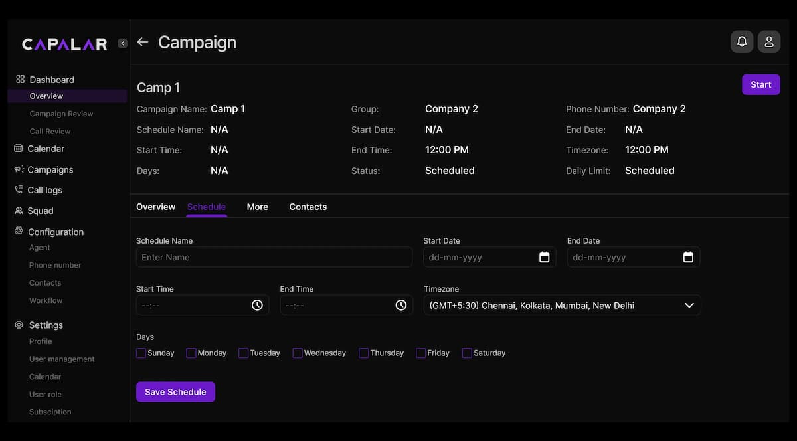Open End Date calendar picker icon
The image size is (797, 441).
(688, 257)
